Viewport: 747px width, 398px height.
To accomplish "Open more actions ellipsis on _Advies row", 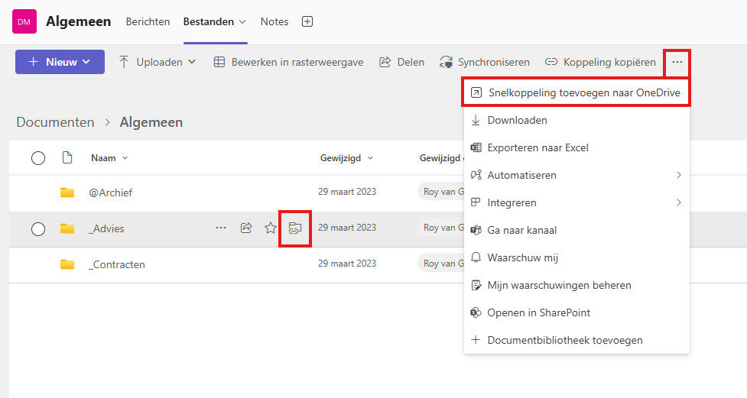I will click(221, 228).
